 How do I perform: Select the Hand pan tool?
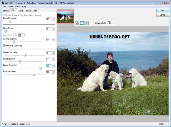(x=82, y=23)
